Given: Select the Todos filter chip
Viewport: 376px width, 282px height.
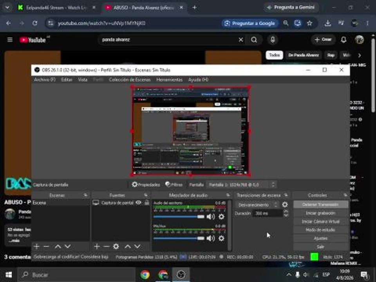Looking at the screenshot, I should tap(274, 55).
